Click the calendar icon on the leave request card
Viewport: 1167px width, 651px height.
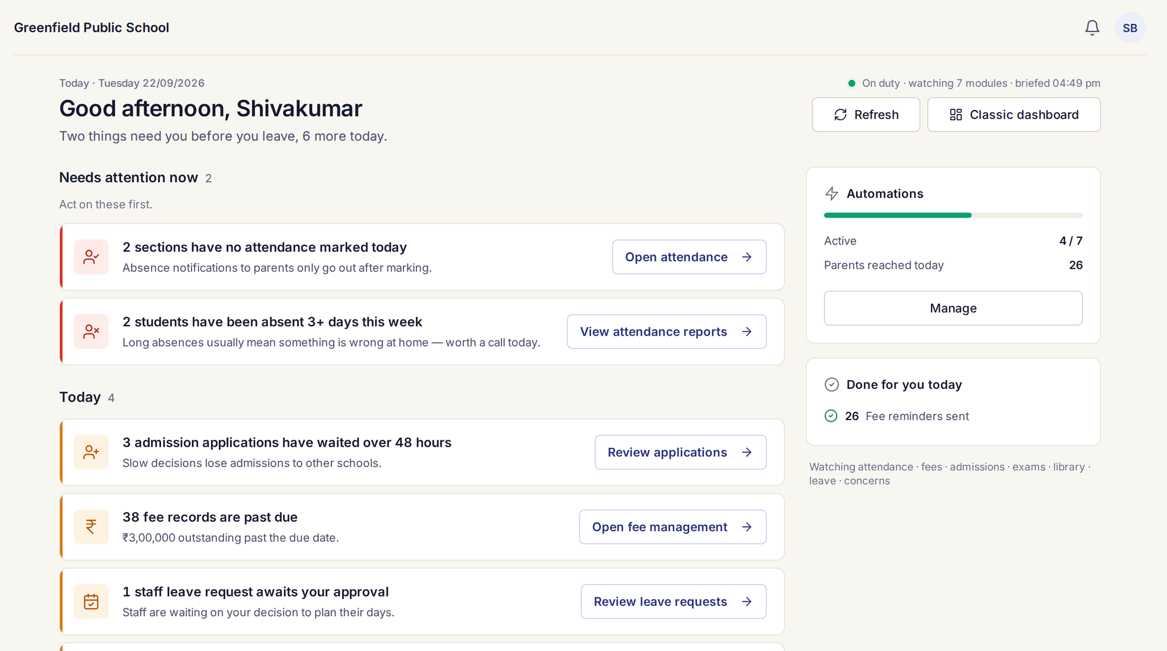click(91, 601)
